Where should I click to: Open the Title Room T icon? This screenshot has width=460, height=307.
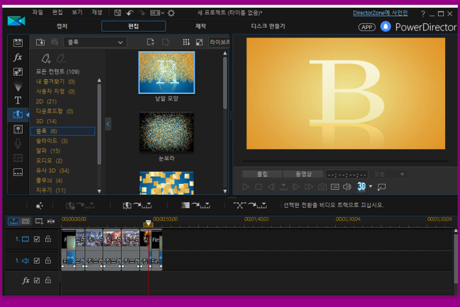18,101
